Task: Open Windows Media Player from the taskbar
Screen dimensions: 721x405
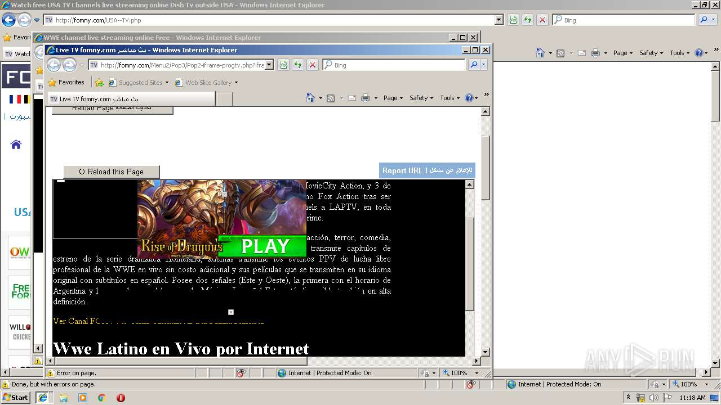Action: coord(83,398)
